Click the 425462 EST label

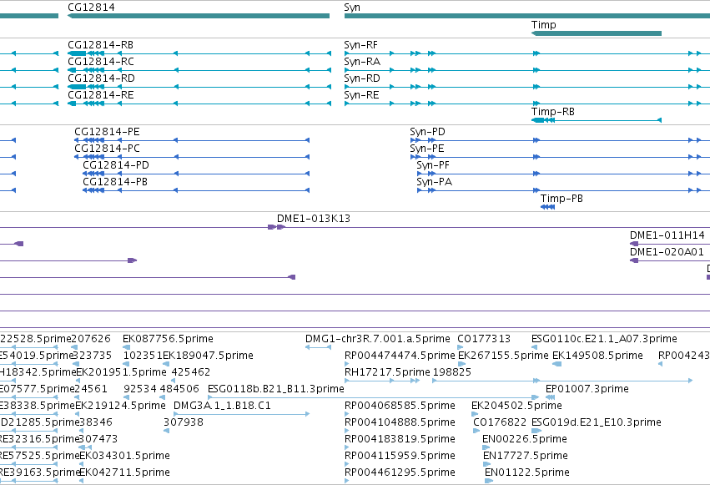pos(191,372)
